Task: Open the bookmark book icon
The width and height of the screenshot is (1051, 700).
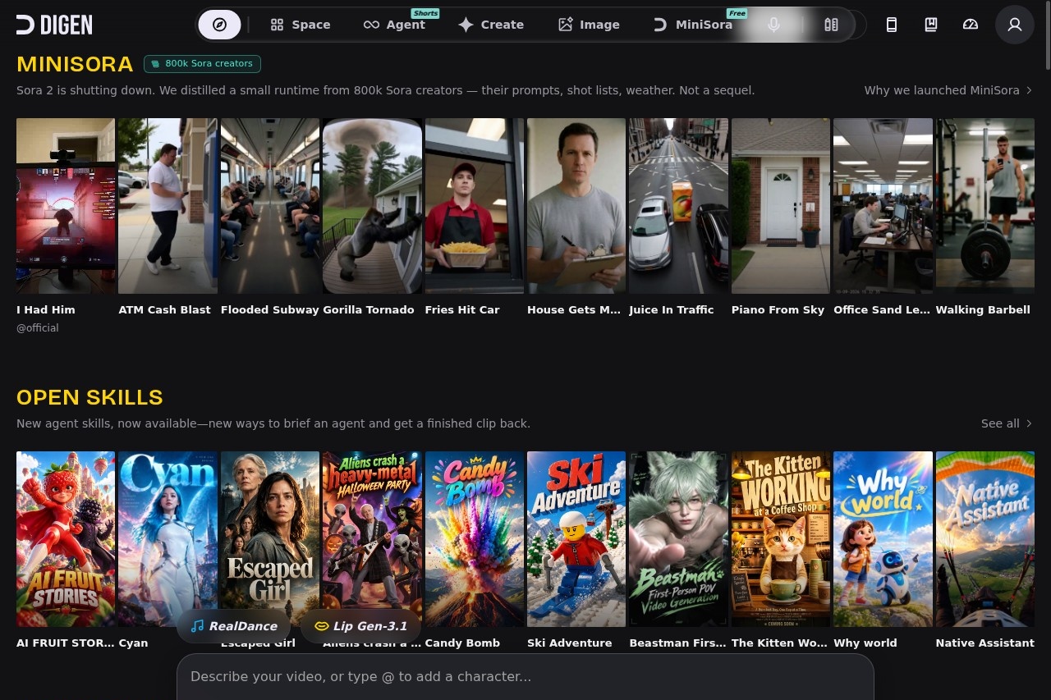Action: 931,25
